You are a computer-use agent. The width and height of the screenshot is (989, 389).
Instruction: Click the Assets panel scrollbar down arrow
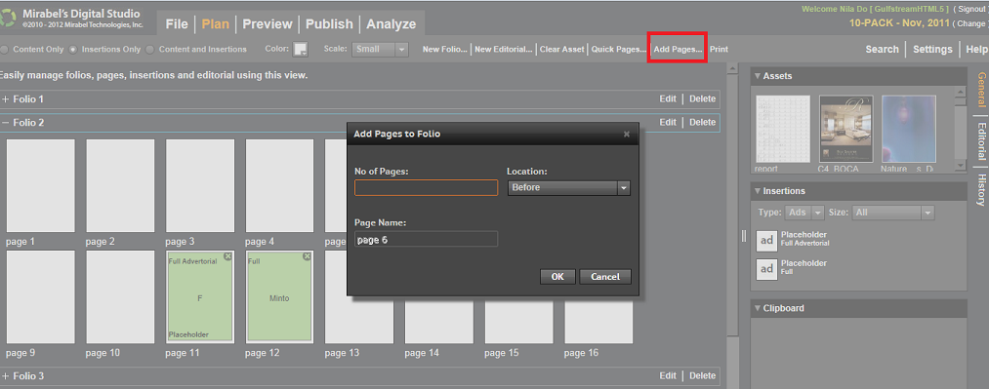point(960,166)
